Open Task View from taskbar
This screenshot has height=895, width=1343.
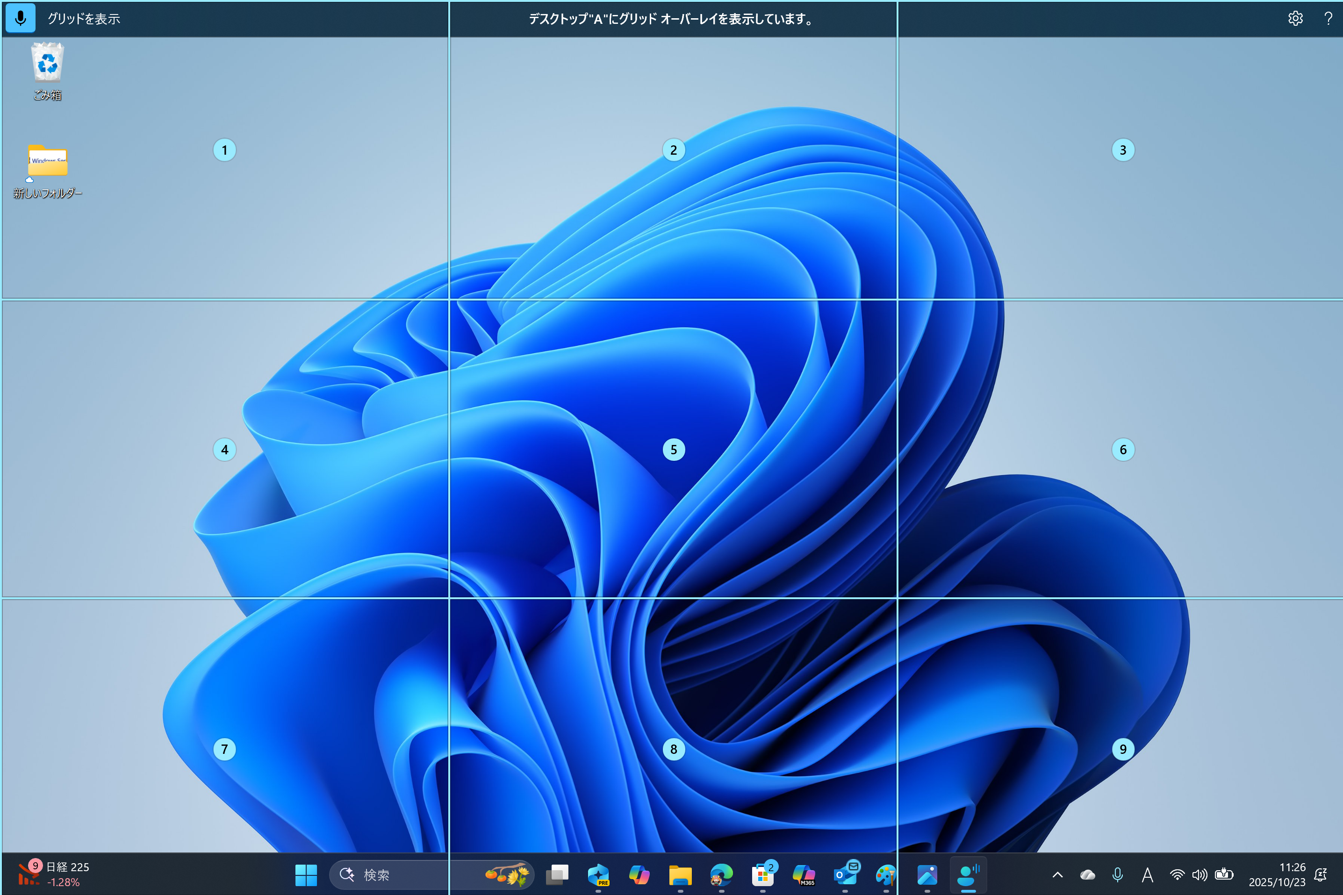tap(557, 874)
